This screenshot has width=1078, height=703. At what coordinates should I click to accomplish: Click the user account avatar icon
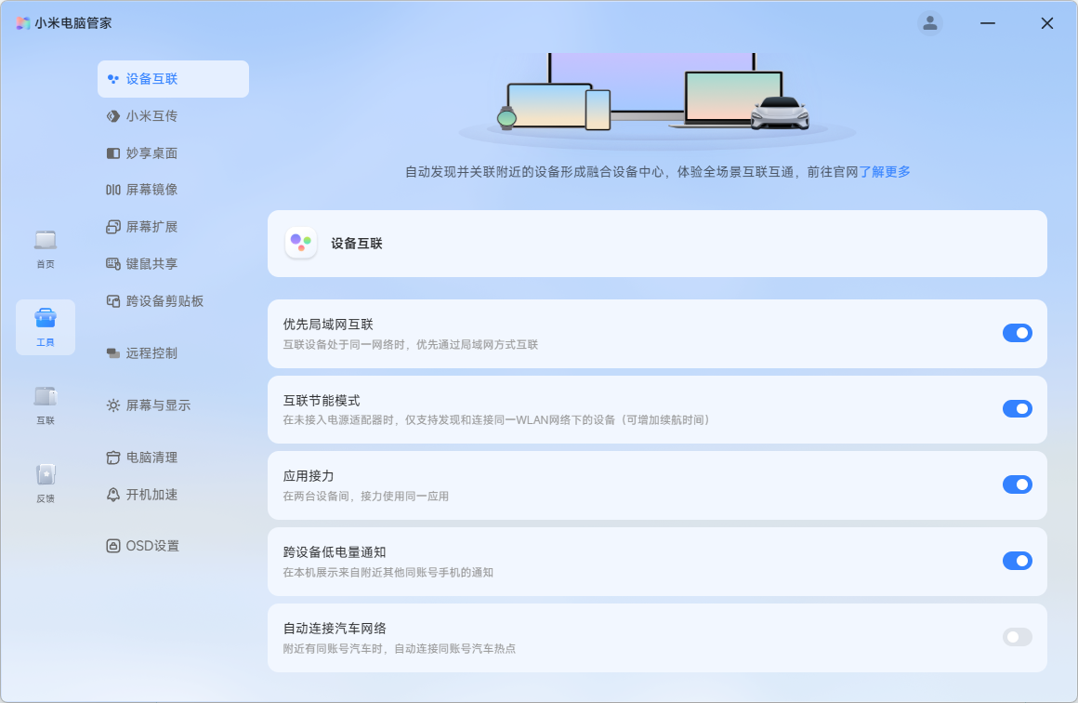[x=929, y=23]
